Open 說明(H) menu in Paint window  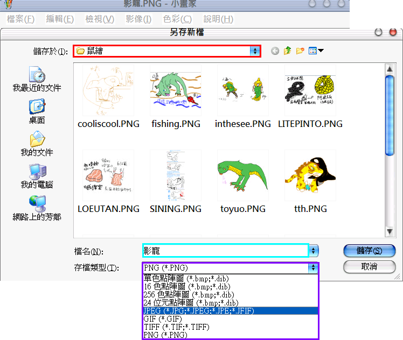(x=218, y=19)
